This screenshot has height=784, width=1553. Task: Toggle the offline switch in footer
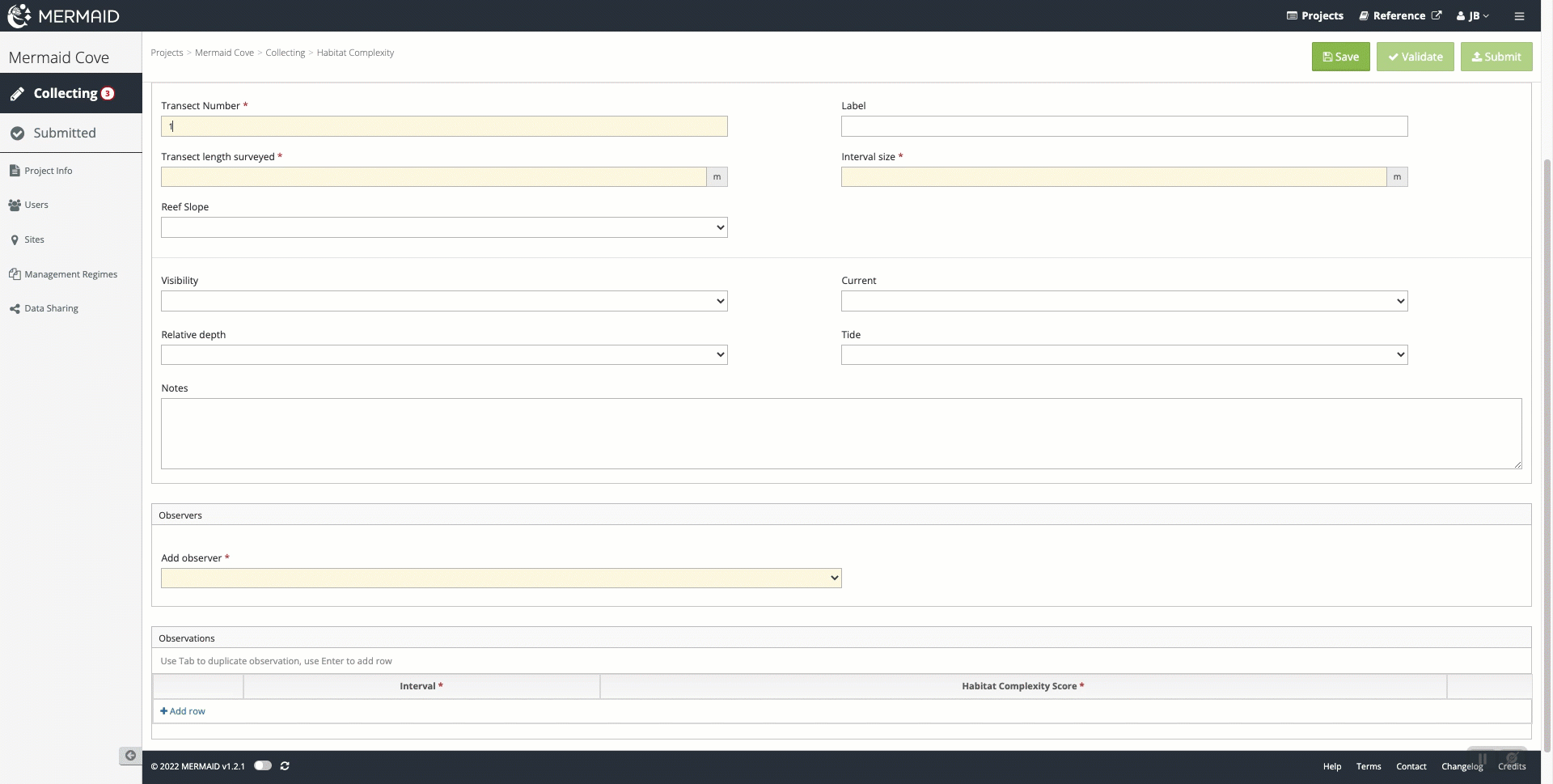pyautogui.click(x=263, y=765)
